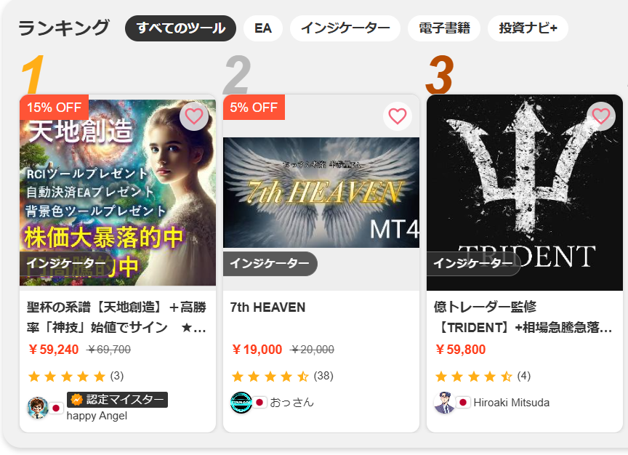
Task: Open the TRIDENT trident logo thumbnail
Action: pos(525,193)
